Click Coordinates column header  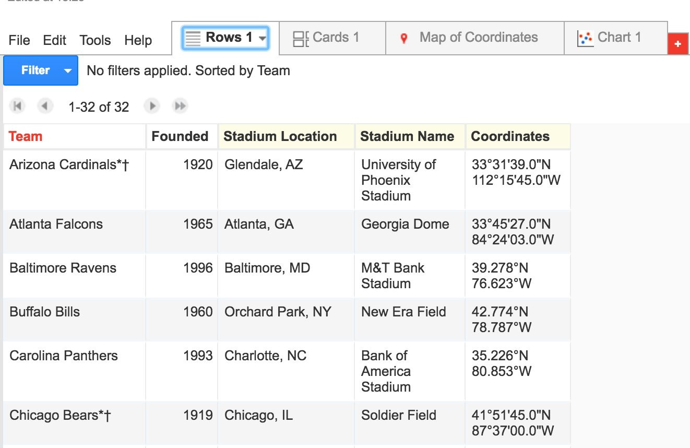(518, 136)
